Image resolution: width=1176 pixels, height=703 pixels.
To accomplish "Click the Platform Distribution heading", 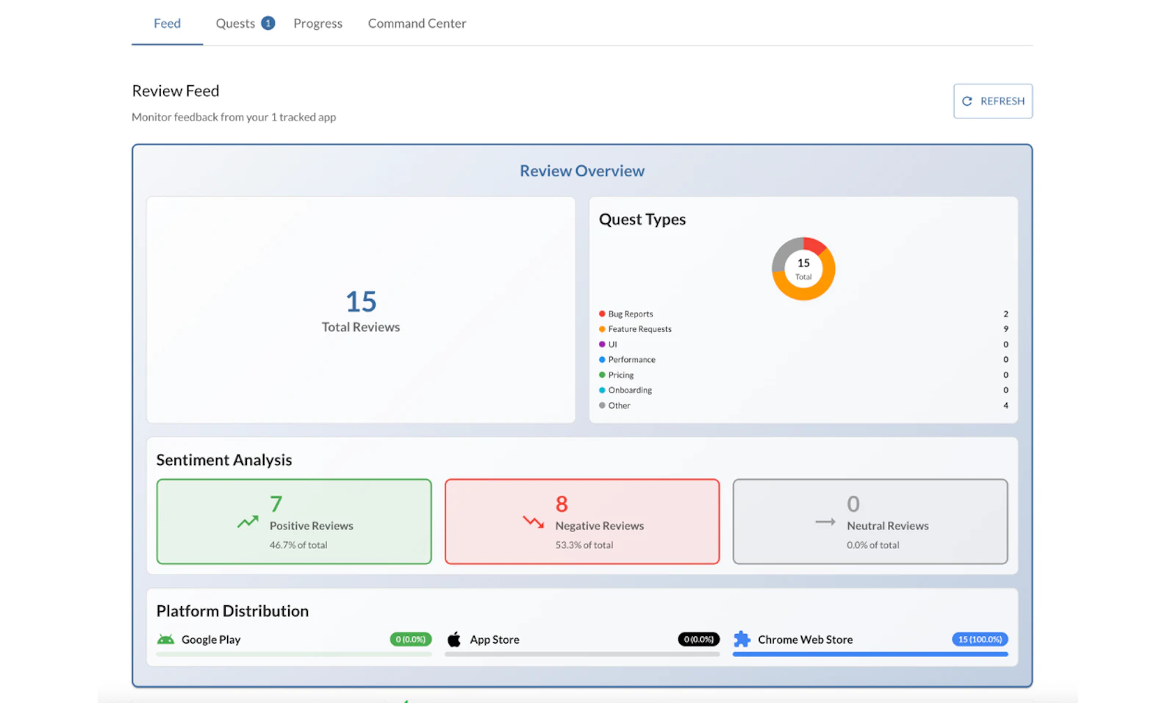I will (x=232, y=611).
